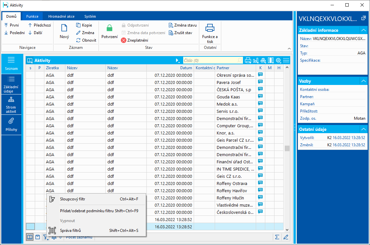Viewport: 370px width, 245px height.
Task: Click the Nový record icon
Action: tap(64, 29)
